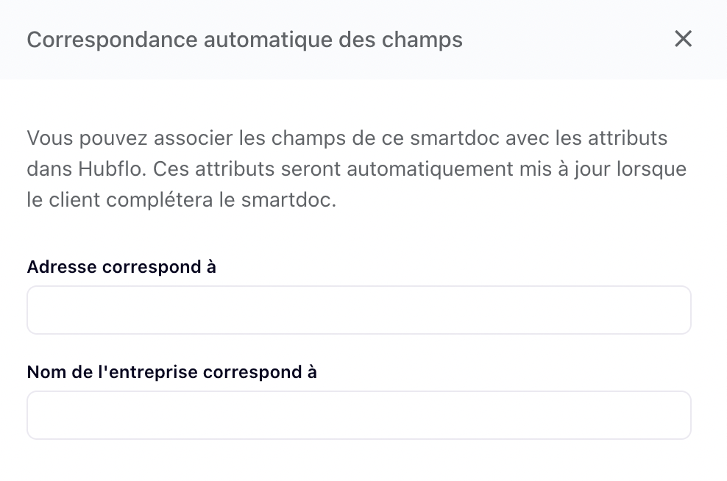The image size is (727, 481).
Task: Select the Adresse attribute combo box
Action: click(x=359, y=310)
